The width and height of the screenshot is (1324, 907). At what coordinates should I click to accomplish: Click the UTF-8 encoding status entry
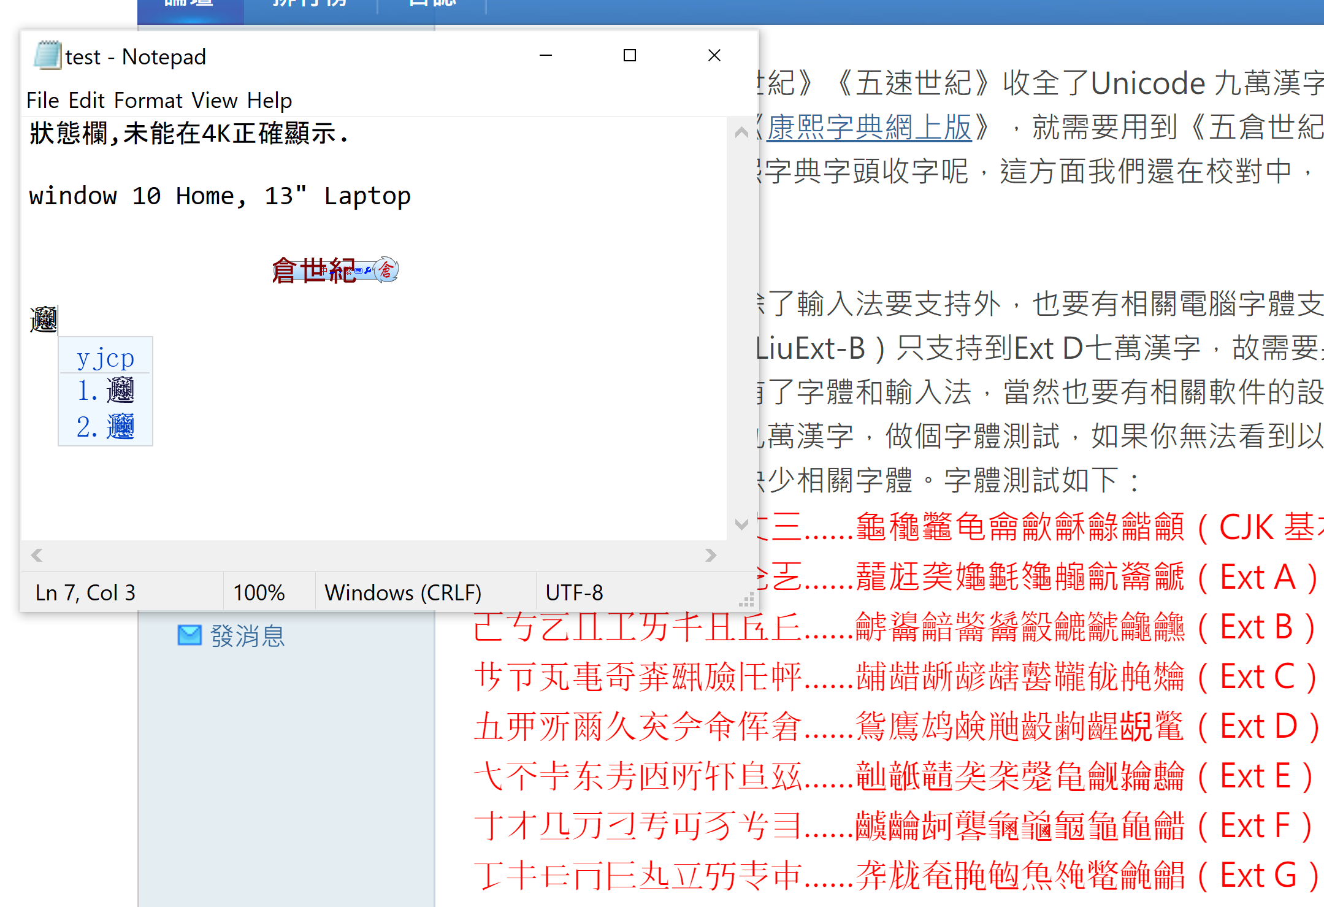pyautogui.click(x=574, y=592)
